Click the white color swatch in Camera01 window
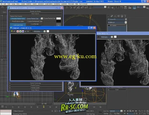The height and width of the screenshot is (115, 149). [48, 31]
